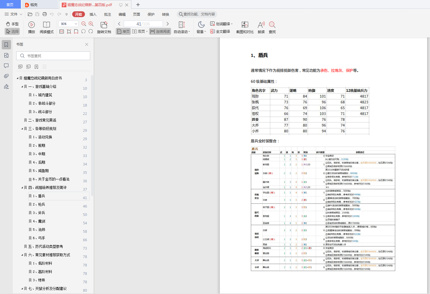Open the attachments paperclip panel in sidebar
The height and width of the screenshot is (294, 430).
tap(6, 76)
